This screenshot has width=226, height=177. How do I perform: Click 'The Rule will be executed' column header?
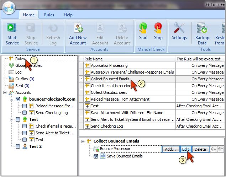[x=200, y=59]
